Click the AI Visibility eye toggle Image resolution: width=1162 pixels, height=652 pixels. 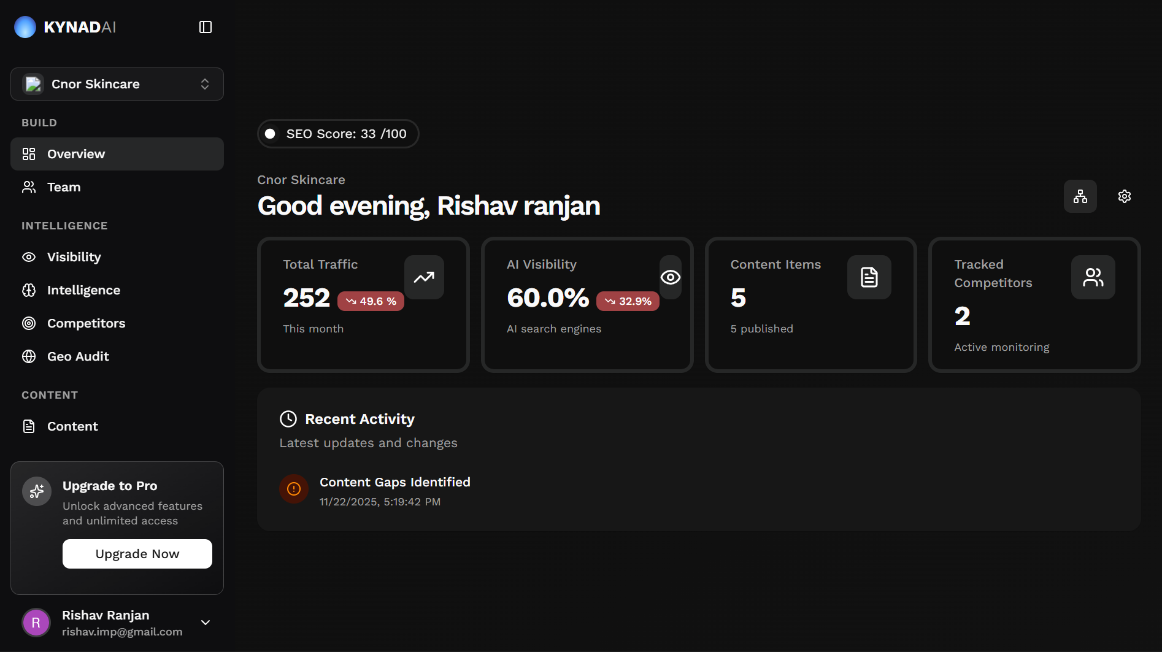coord(670,277)
